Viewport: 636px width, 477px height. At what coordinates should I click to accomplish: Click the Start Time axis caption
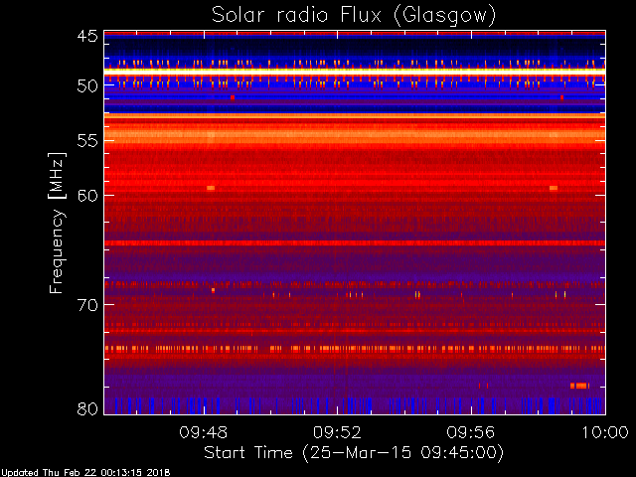tap(354, 453)
